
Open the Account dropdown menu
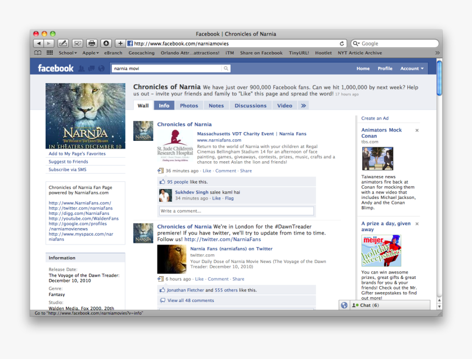point(412,69)
